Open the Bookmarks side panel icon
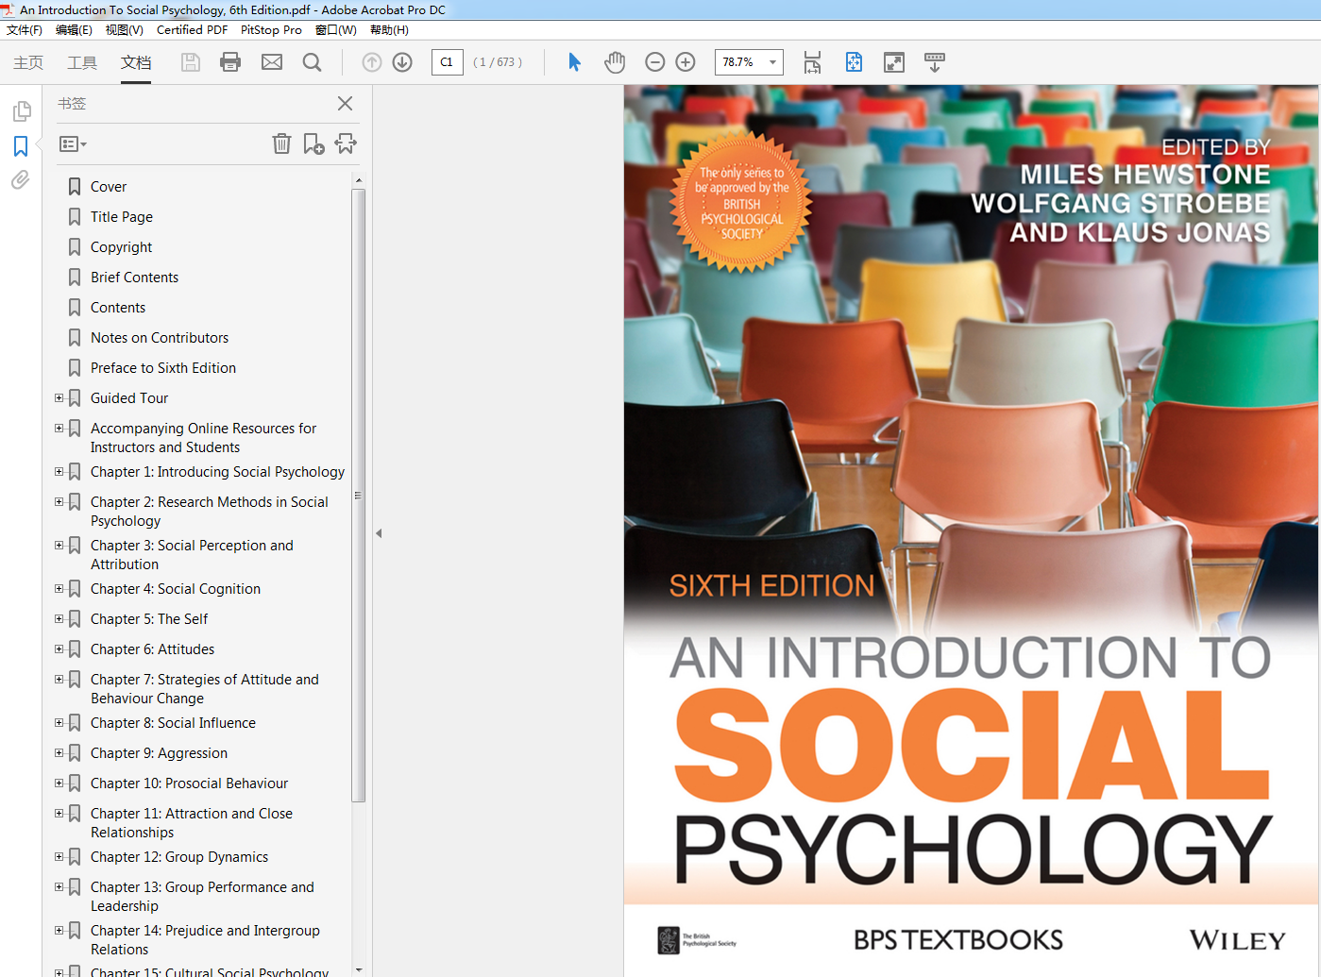Viewport: 1321px width, 977px height. [21, 146]
